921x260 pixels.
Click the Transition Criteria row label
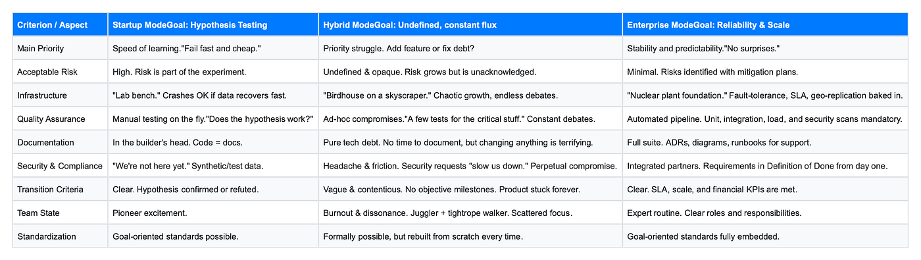point(60,189)
